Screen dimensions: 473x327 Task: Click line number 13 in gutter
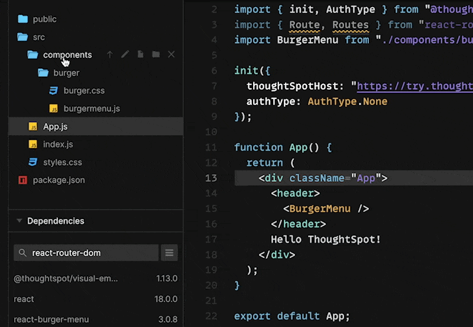[x=211, y=178]
